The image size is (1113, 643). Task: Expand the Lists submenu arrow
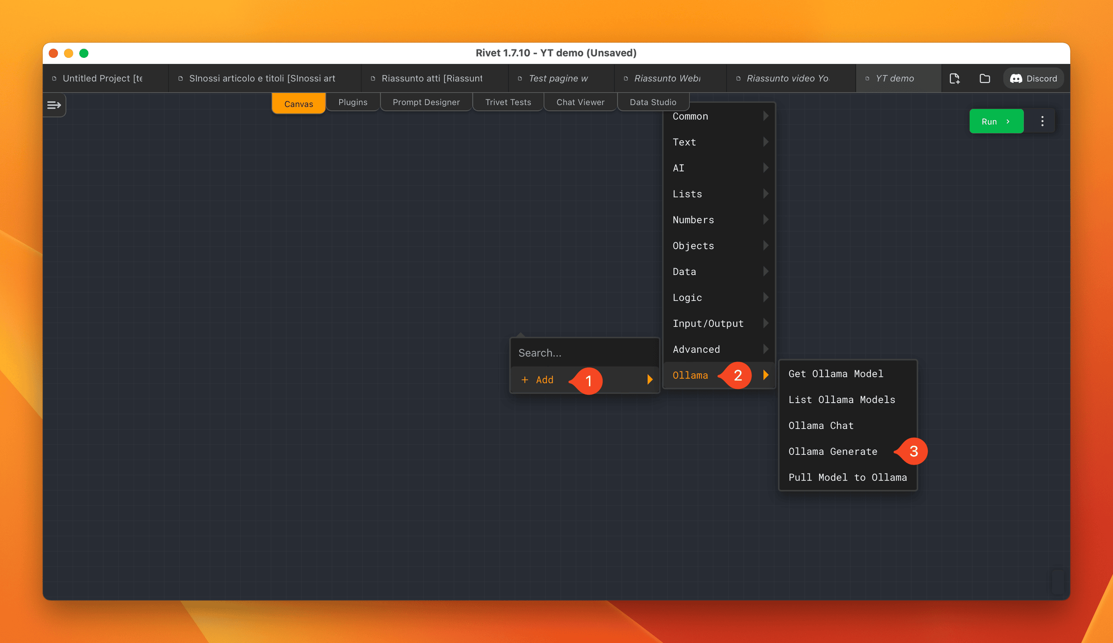[766, 194]
